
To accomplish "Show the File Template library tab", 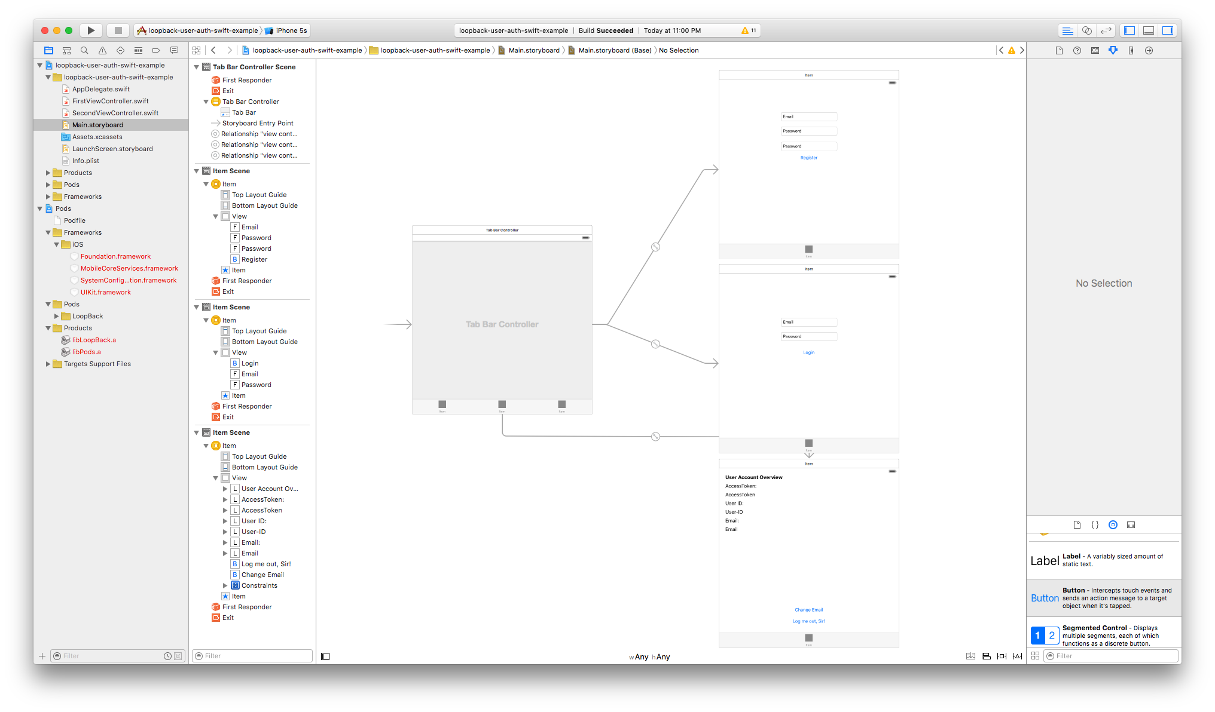I will coord(1077,525).
